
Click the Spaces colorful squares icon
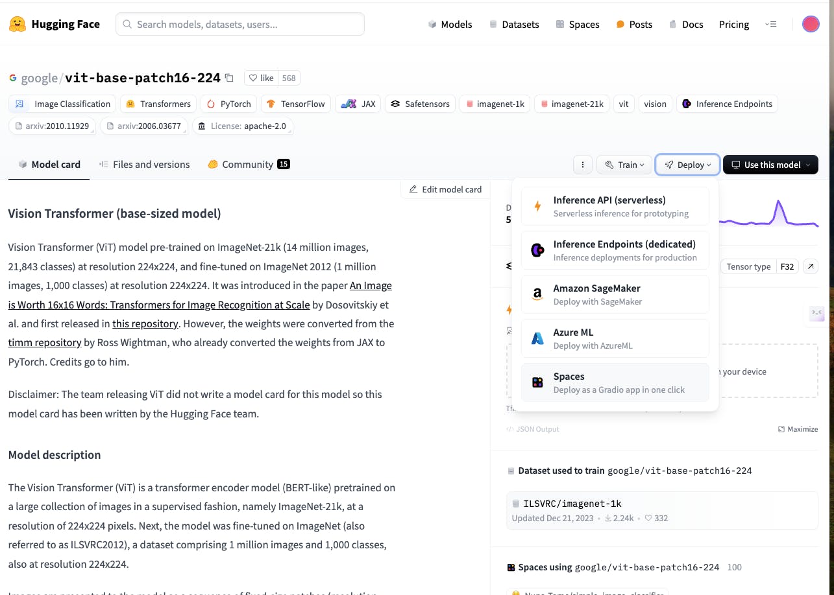tap(537, 382)
